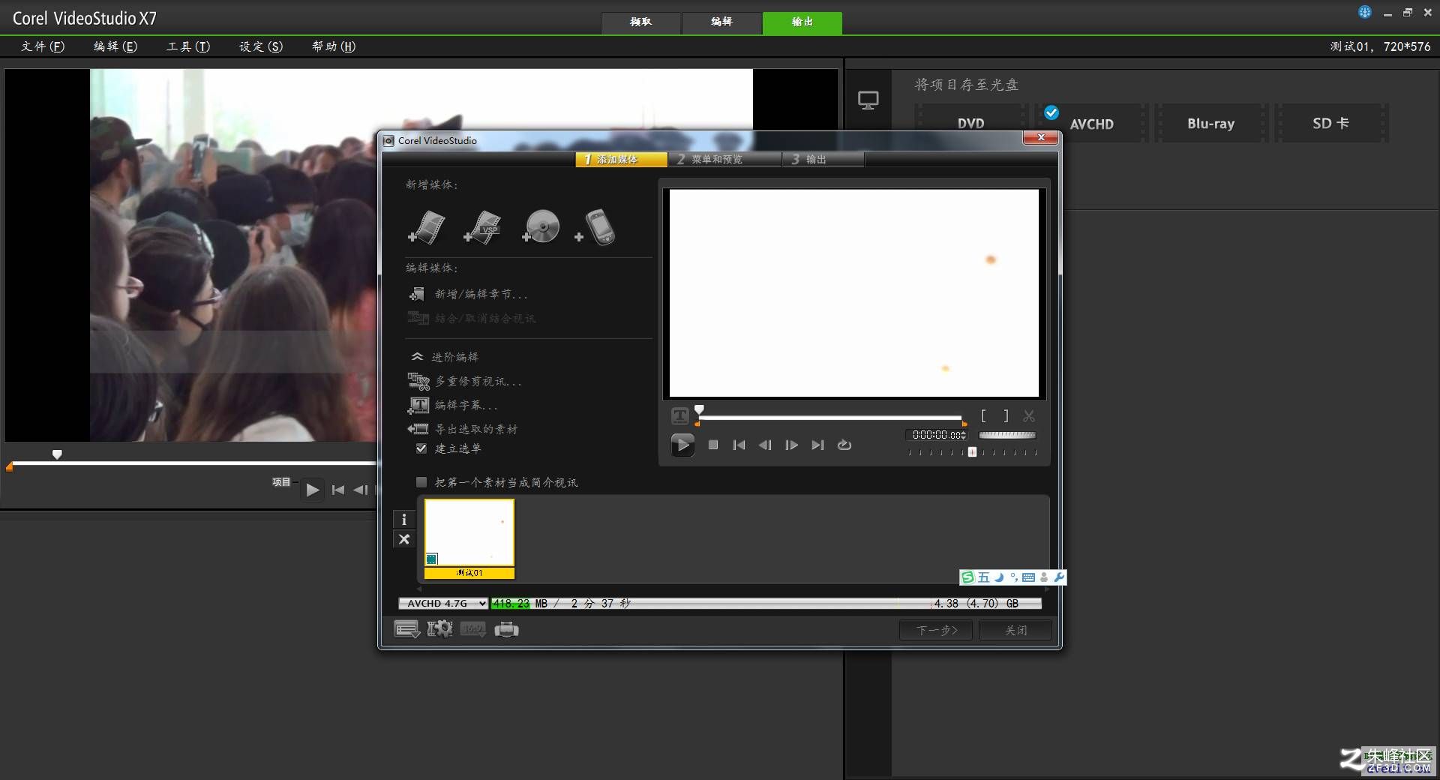Toggle repeat playback in dialog preview

click(844, 445)
